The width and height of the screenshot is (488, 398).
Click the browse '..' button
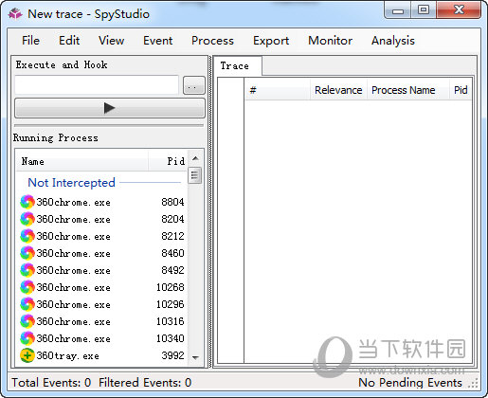[x=194, y=85]
